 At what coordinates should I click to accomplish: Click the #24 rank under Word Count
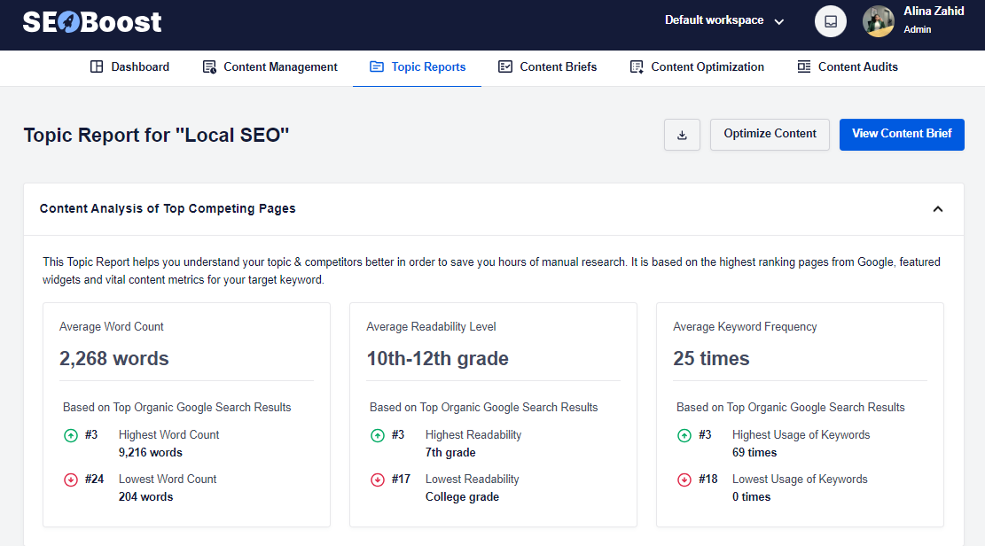[94, 479]
